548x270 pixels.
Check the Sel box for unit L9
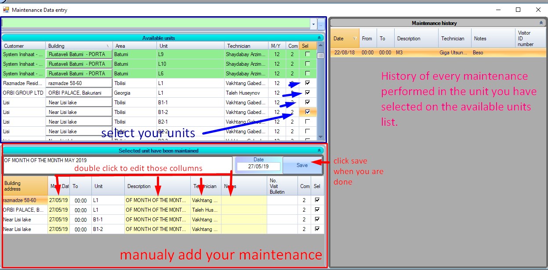point(308,54)
